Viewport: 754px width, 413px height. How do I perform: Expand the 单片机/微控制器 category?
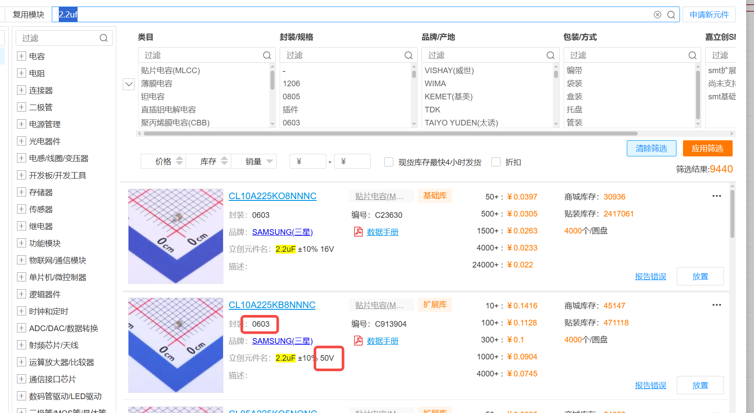(21, 277)
